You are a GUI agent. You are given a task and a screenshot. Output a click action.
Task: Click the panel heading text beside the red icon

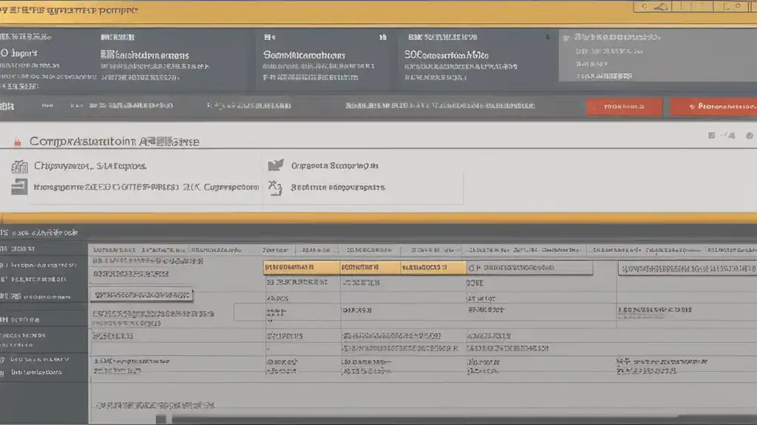click(115, 142)
